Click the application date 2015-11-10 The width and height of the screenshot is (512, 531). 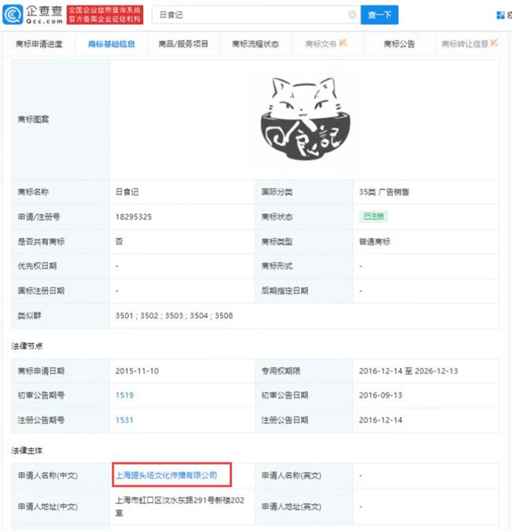[x=137, y=371]
